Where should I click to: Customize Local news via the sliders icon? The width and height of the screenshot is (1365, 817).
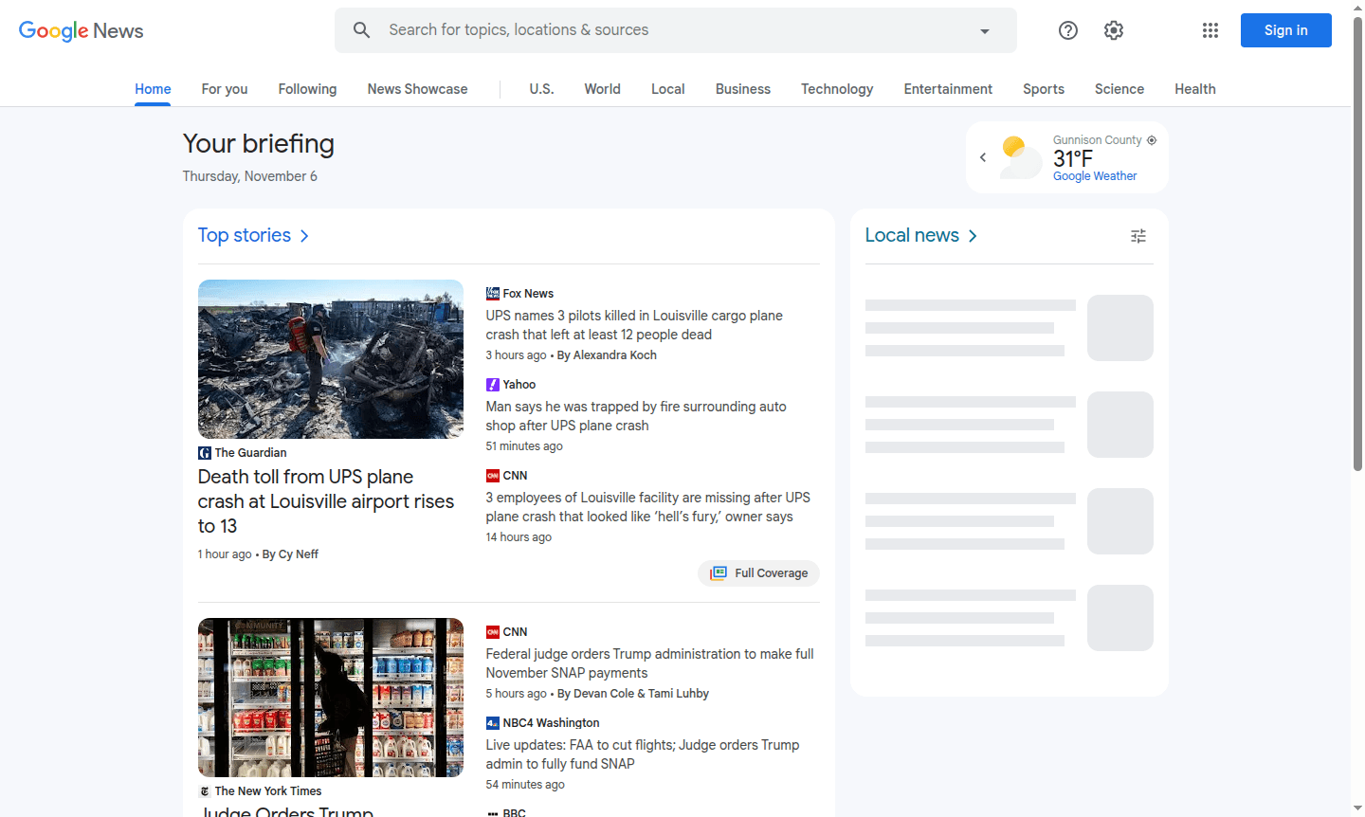pos(1137,235)
